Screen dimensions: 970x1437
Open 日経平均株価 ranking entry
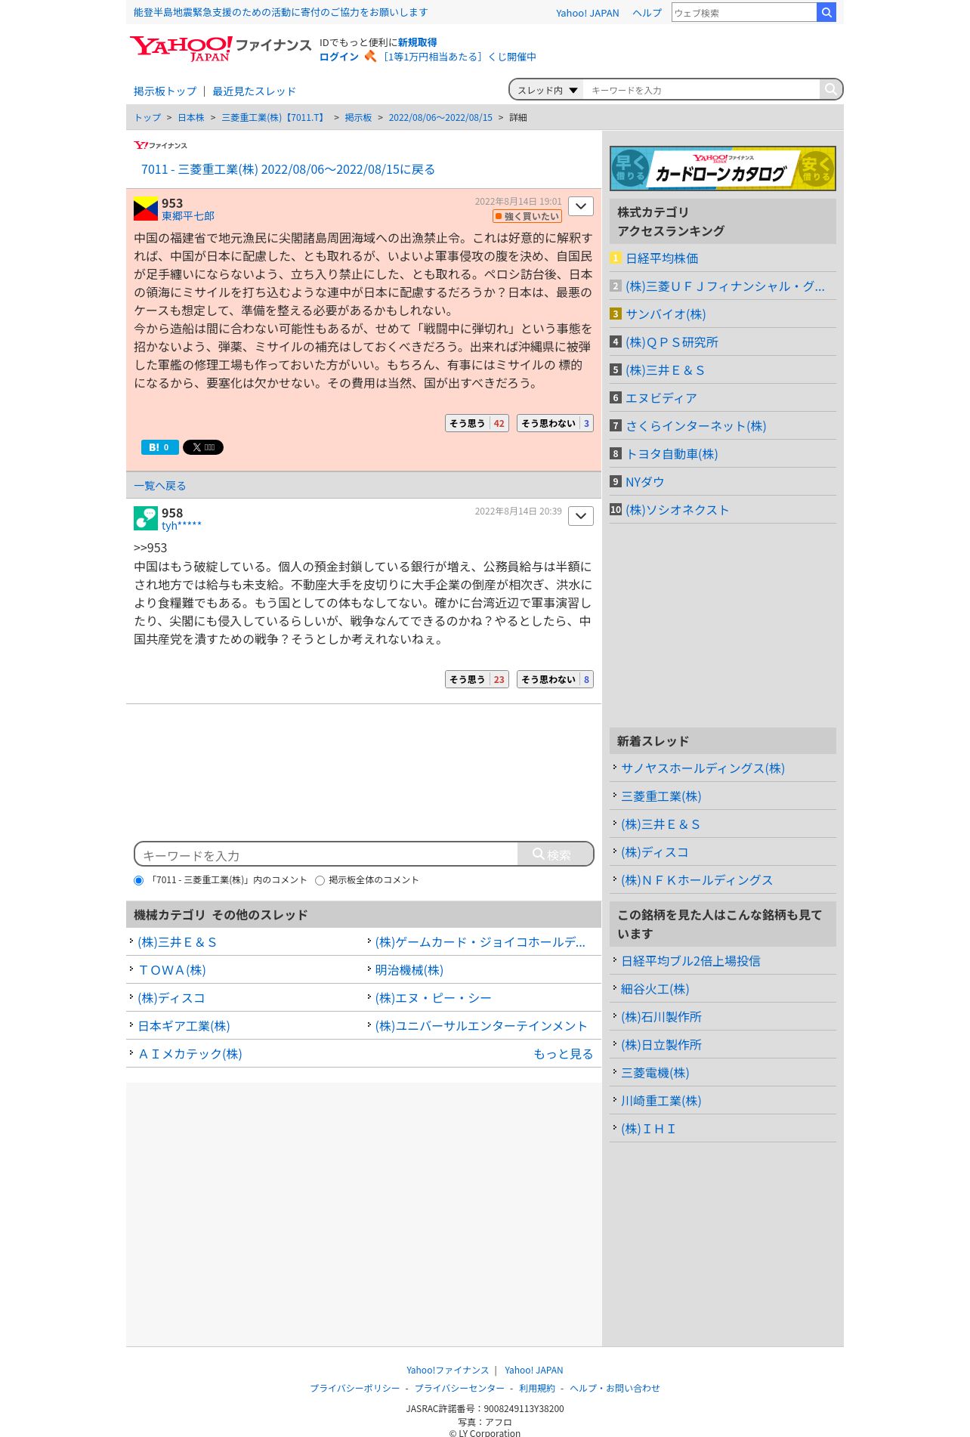(662, 258)
